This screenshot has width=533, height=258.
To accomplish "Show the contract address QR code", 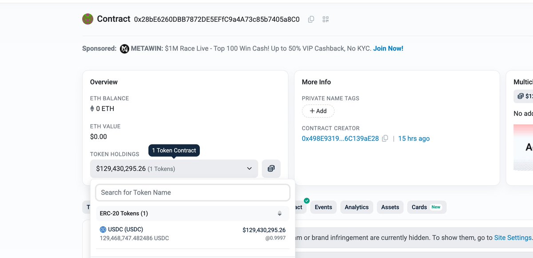I will pos(326,19).
